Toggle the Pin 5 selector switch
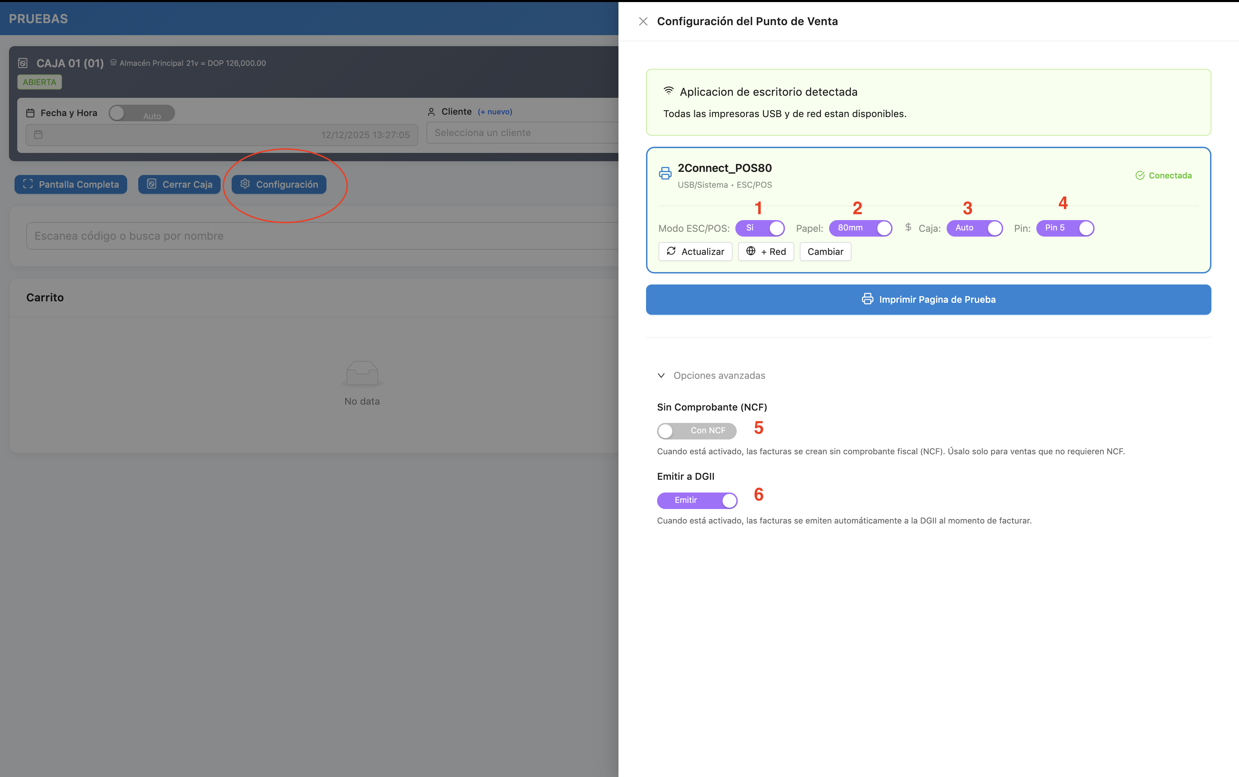 click(x=1065, y=228)
